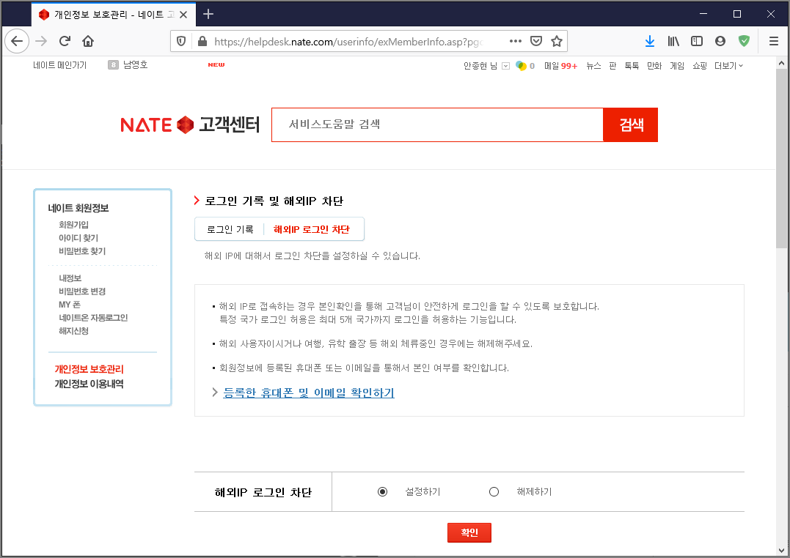Open 회원가입 in sidebar
The image size is (790, 558).
pos(73,224)
